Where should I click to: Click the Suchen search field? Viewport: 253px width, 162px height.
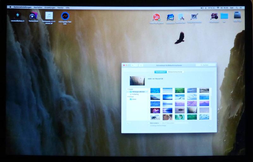point(205,65)
